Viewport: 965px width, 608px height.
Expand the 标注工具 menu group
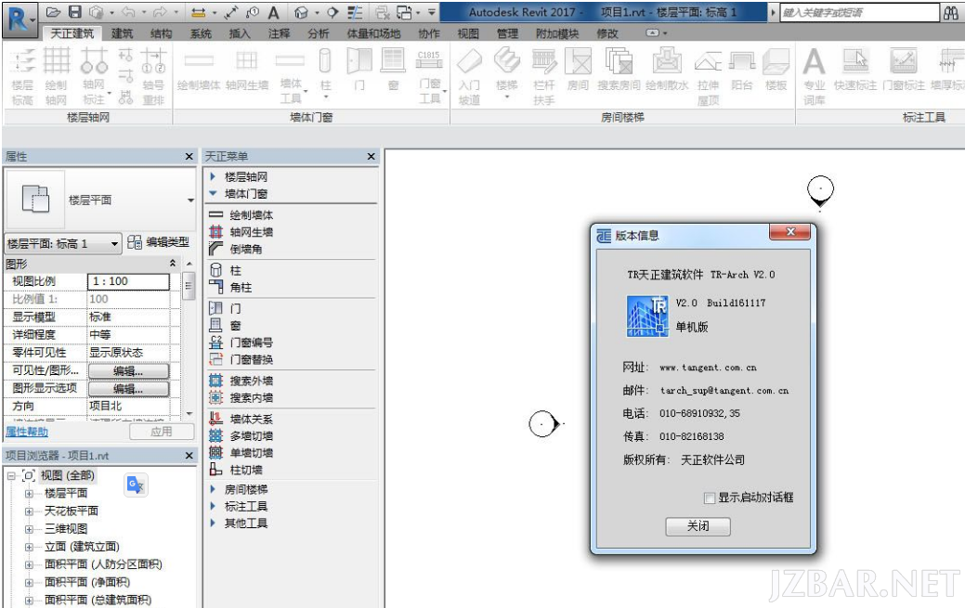[213, 507]
